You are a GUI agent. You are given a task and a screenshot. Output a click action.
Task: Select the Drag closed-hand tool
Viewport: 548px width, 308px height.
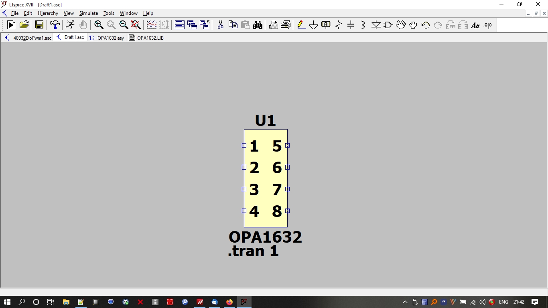tap(413, 25)
